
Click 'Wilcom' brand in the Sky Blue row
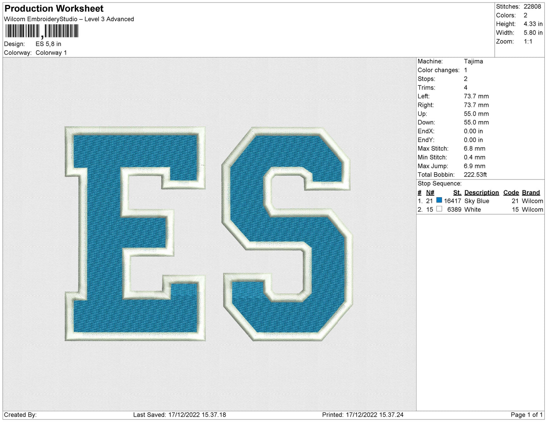pyautogui.click(x=532, y=201)
